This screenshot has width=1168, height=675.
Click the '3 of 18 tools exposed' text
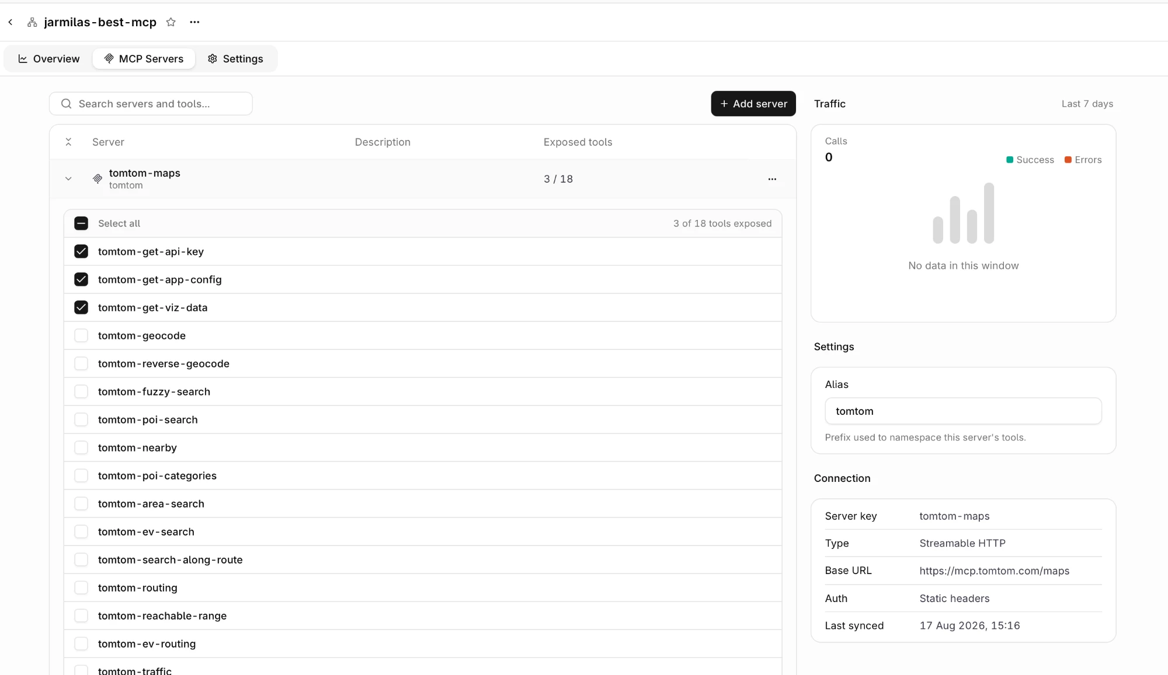722,223
